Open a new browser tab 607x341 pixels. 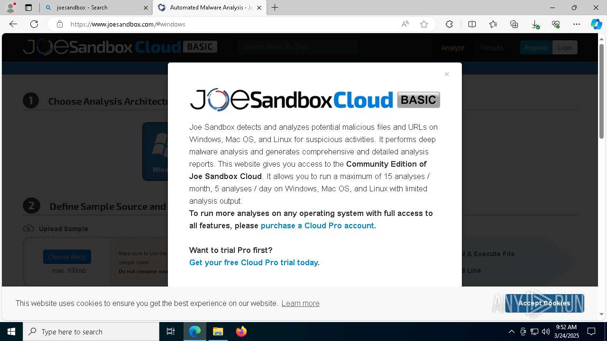pyautogui.click(x=275, y=8)
